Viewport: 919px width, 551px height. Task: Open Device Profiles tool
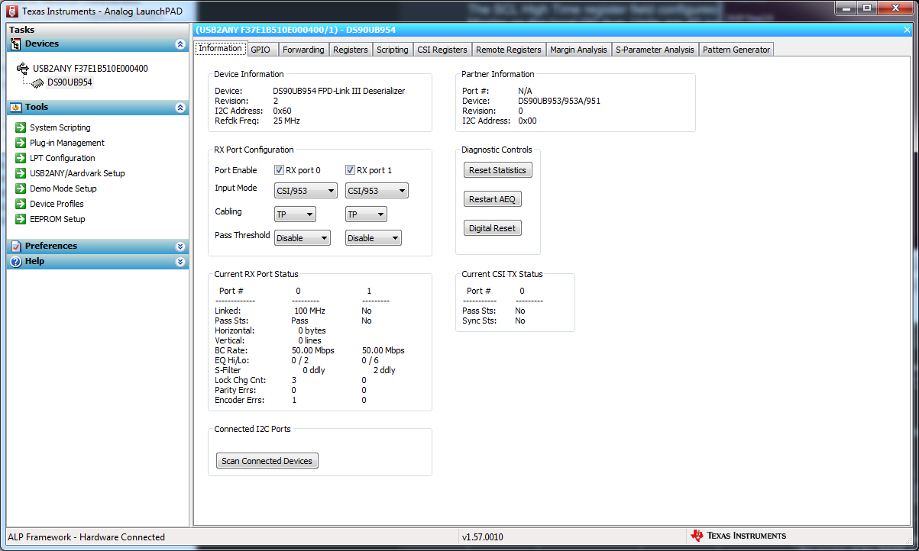pyautogui.click(x=57, y=204)
